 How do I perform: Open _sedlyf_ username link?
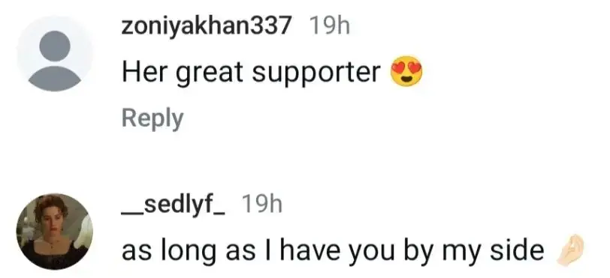(x=172, y=205)
